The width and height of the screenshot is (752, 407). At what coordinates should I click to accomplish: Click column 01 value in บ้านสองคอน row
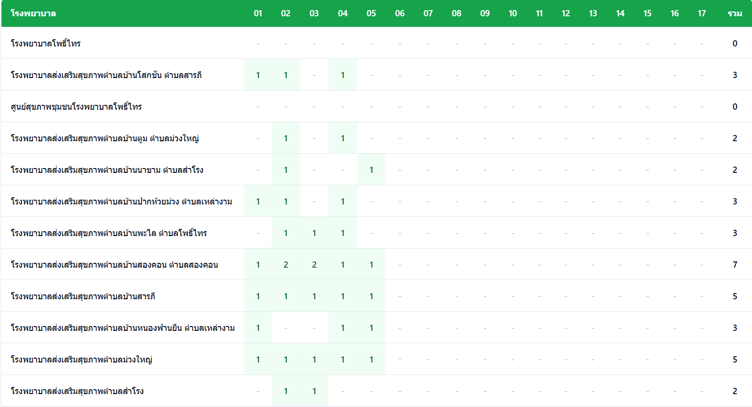[x=258, y=264]
